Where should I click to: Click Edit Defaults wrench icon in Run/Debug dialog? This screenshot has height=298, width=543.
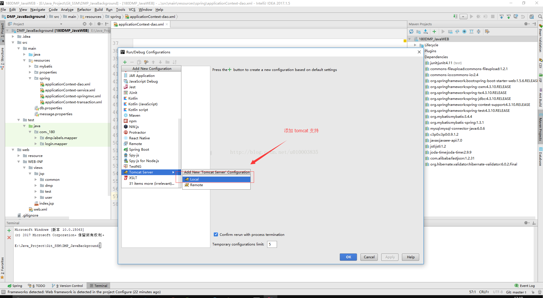coord(146,62)
